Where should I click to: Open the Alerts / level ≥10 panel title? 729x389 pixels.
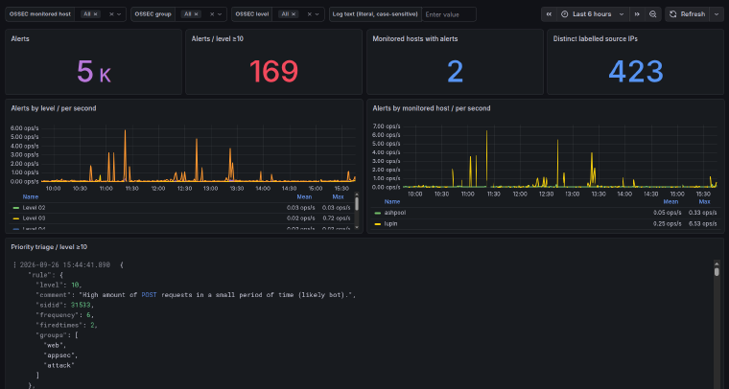click(217, 39)
